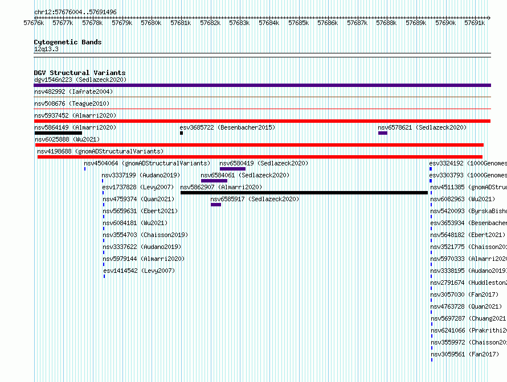507x382 pixels.
Task: Select red bar under nsv6025888
Action: click(x=259, y=145)
